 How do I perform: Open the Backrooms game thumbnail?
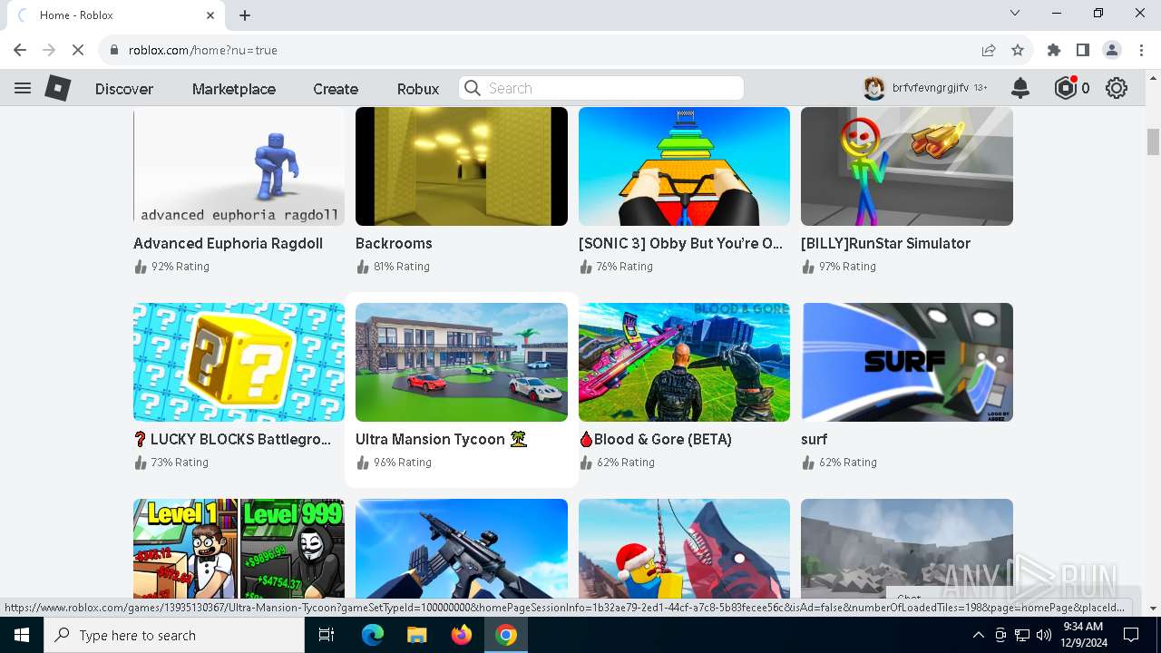pyautogui.click(x=462, y=166)
